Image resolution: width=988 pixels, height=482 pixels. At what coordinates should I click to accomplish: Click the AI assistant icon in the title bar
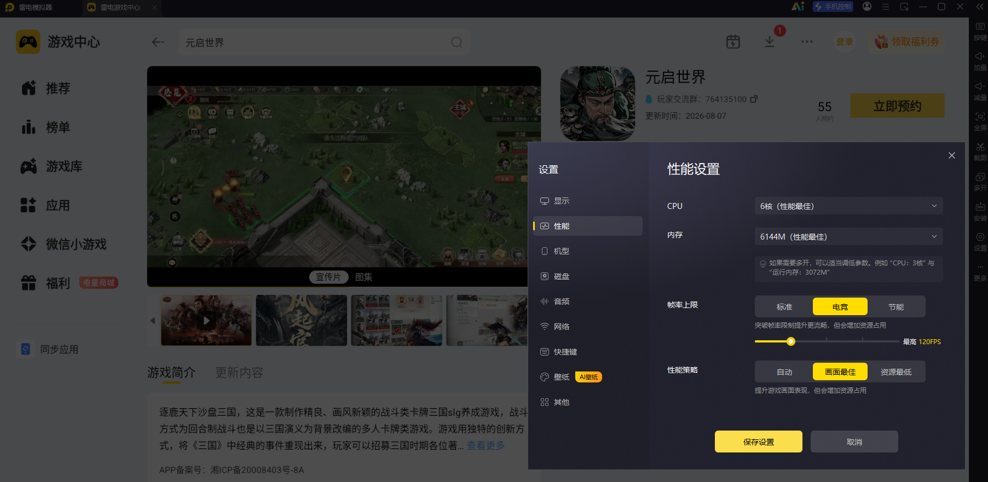(x=798, y=7)
